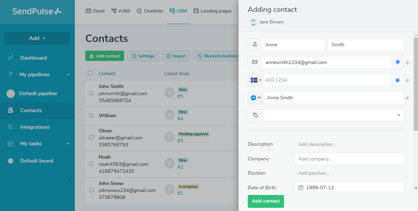Select the email primary radio button
The width and height of the screenshot is (418, 211).
click(398, 62)
